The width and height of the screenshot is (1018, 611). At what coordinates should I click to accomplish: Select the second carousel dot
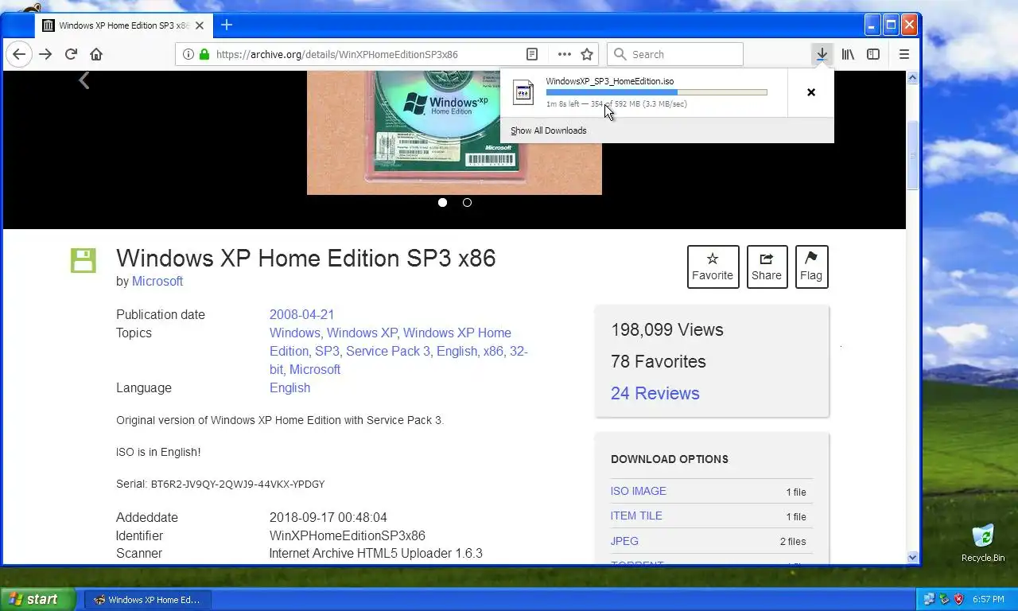pos(467,202)
